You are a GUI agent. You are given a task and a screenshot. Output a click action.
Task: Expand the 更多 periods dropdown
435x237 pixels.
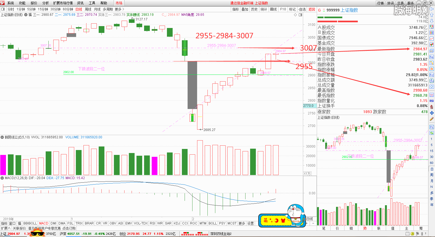point(119,9)
